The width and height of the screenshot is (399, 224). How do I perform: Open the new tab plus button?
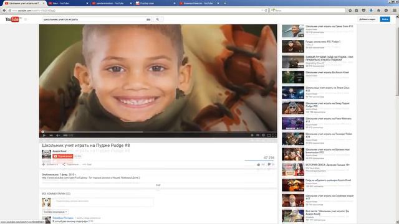click(x=225, y=3)
